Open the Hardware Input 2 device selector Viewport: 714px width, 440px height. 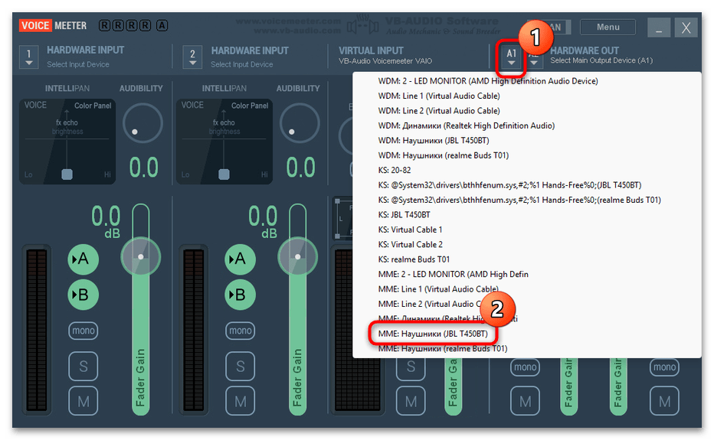tap(192, 57)
